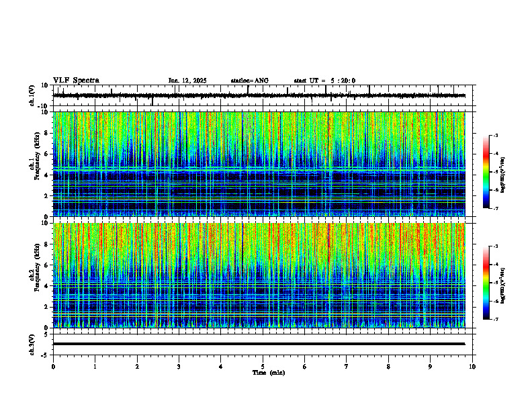Click the "station=ANG" header label
The image size is (532, 411).
coord(250,81)
